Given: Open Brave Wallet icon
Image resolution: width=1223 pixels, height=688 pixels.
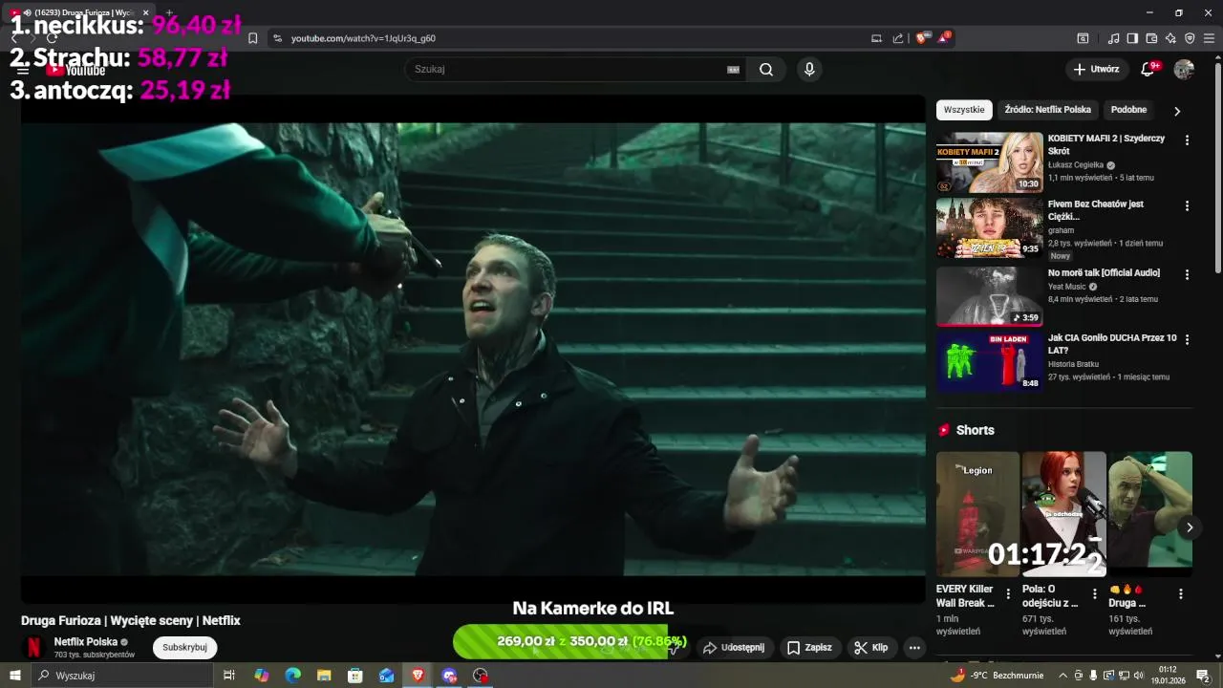Looking at the screenshot, I should [1151, 38].
